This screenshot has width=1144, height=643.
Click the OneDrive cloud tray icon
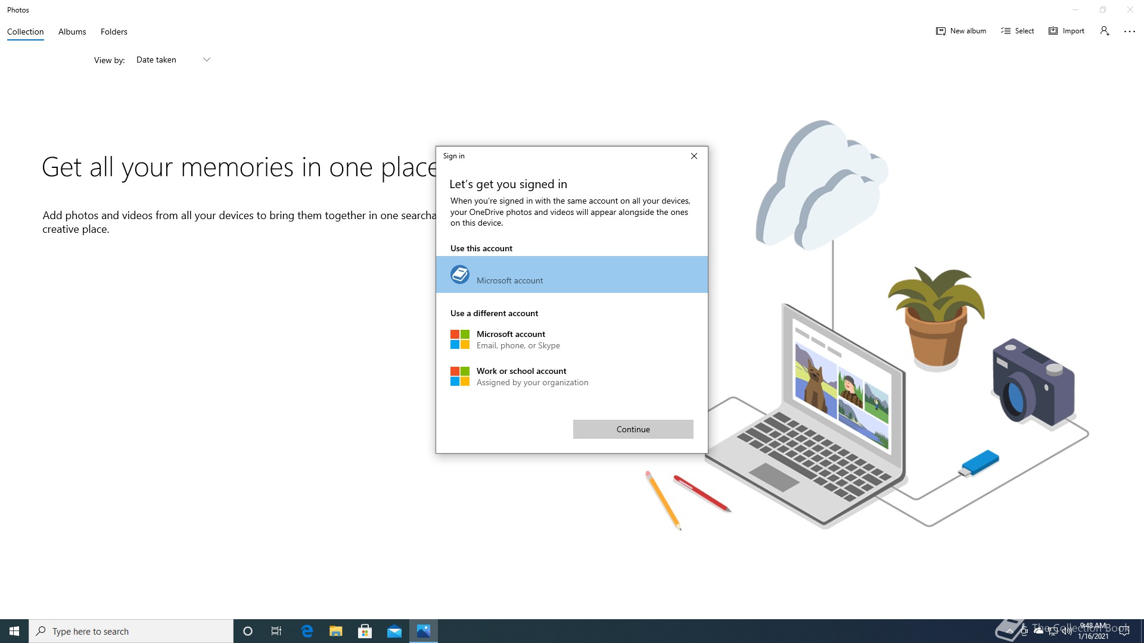1039,631
